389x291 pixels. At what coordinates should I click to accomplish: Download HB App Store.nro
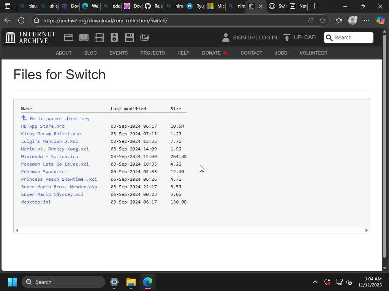pos(43,126)
